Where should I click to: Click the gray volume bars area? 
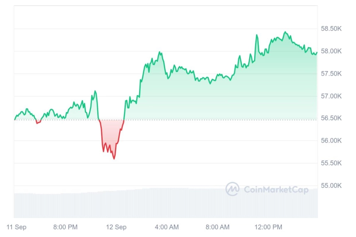click(x=166, y=203)
